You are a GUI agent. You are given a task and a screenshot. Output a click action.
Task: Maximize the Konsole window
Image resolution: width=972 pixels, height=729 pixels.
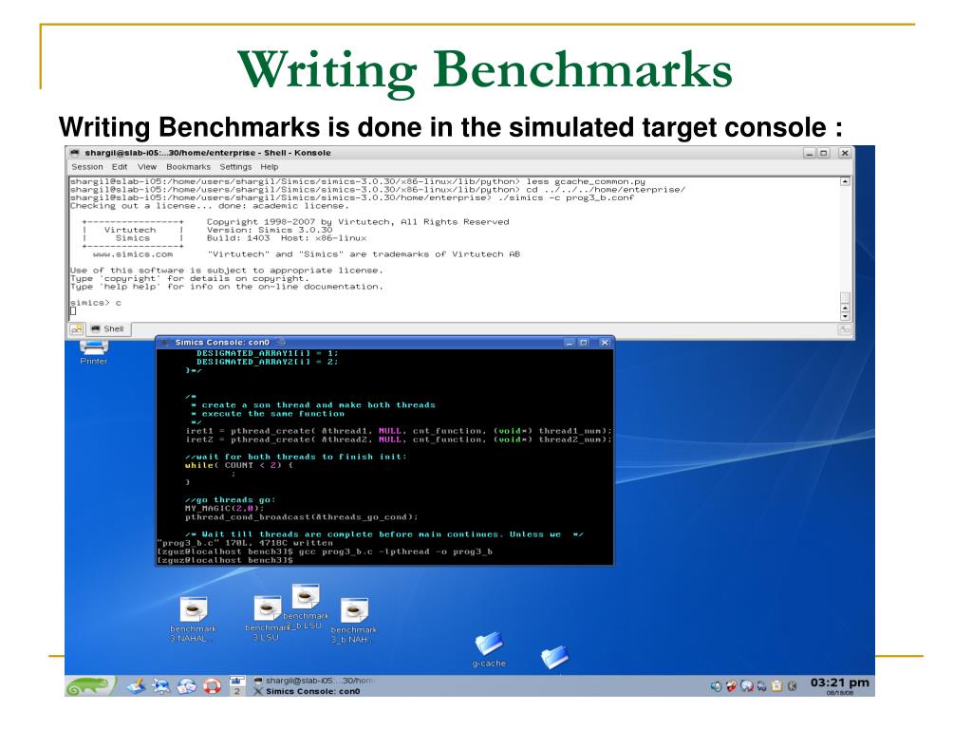click(824, 153)
